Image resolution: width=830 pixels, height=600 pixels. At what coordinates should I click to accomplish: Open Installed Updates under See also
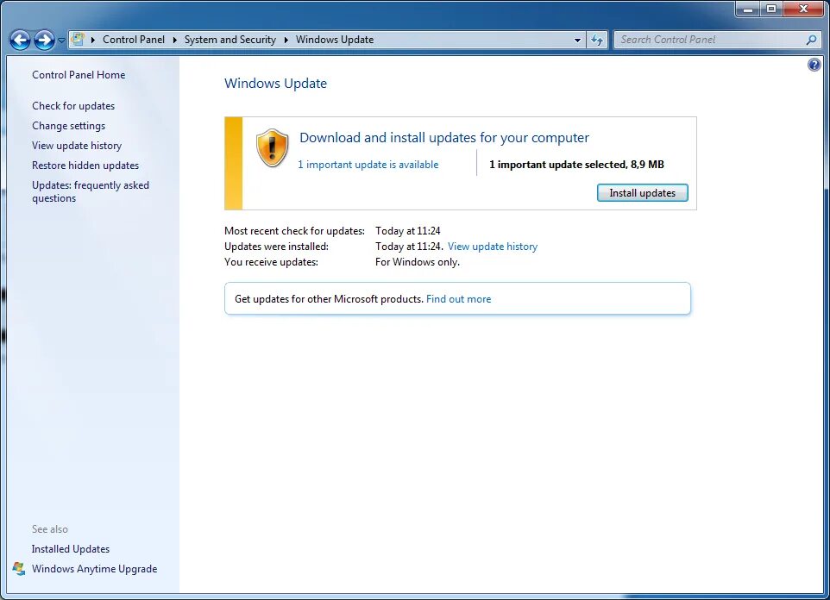click(71, 549)
